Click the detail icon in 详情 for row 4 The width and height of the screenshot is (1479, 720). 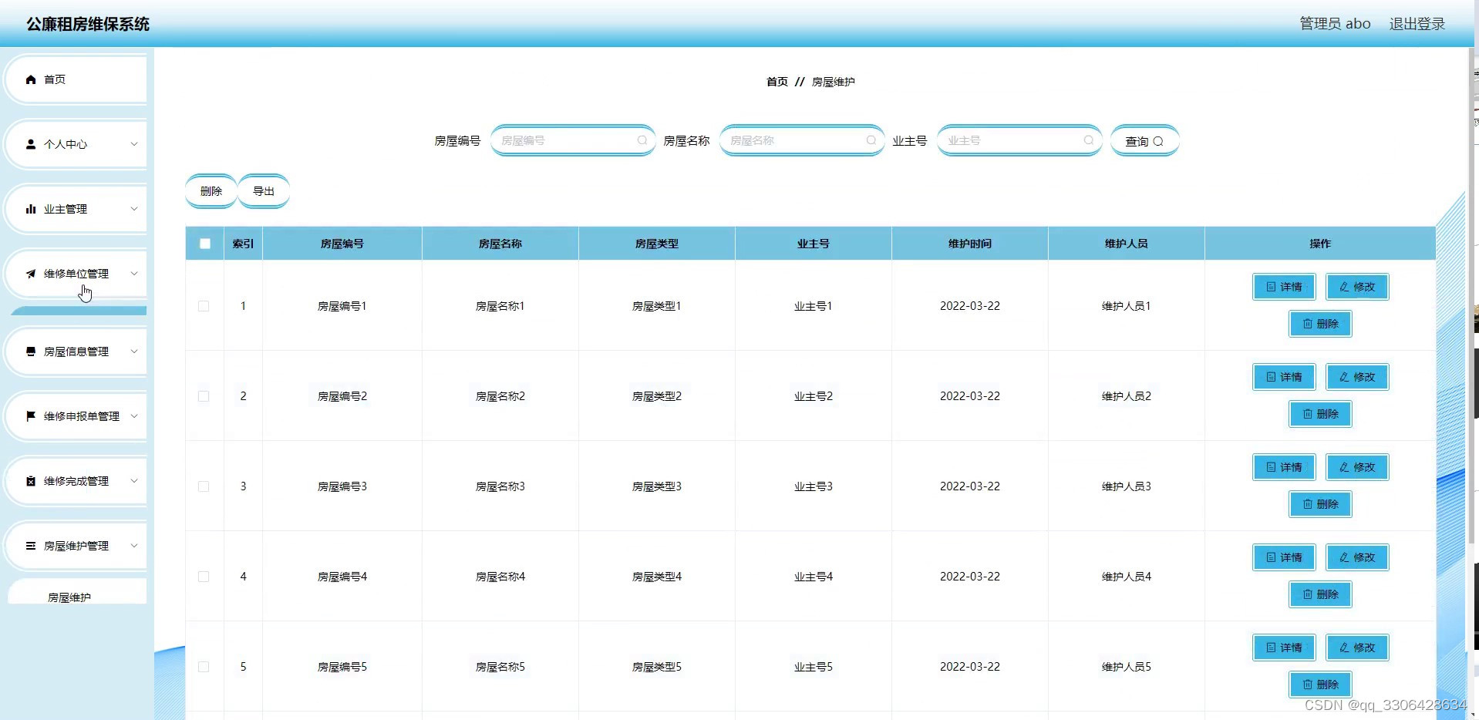[1271, 557]
